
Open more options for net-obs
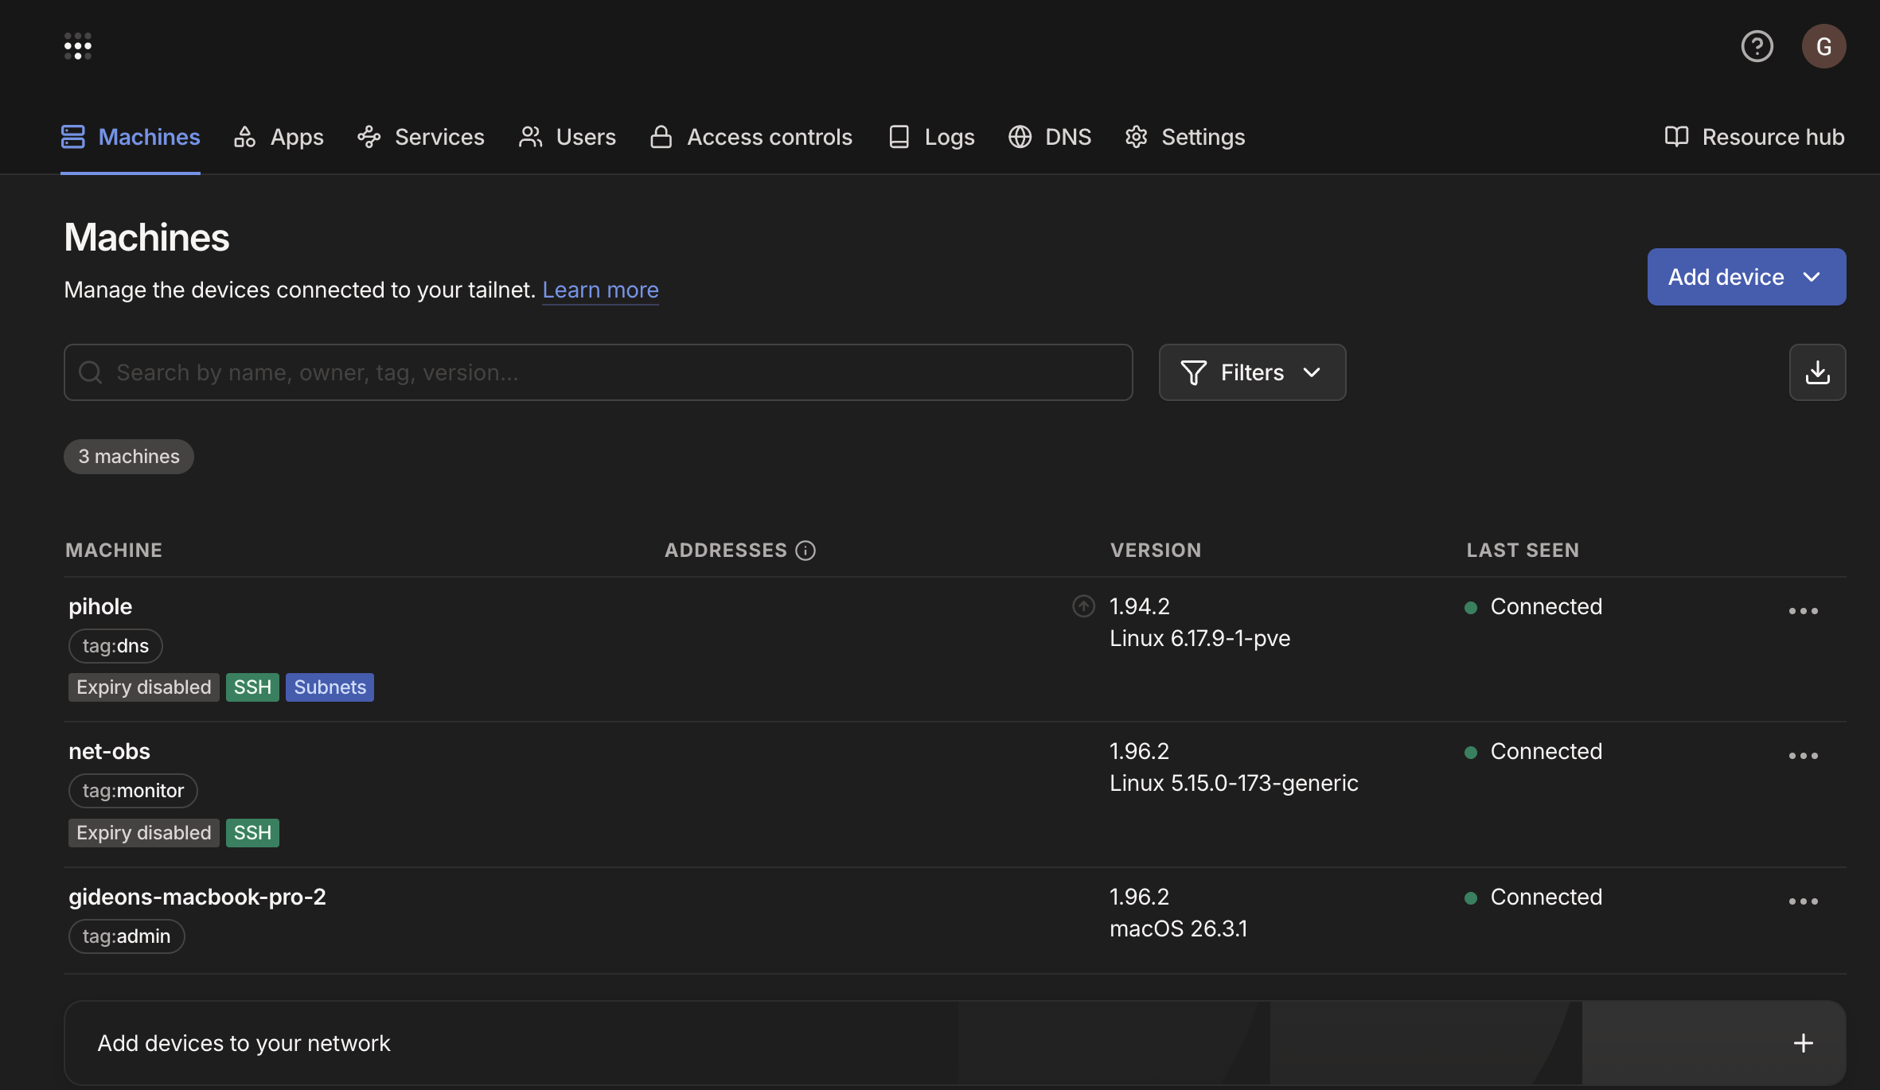(x=1803, y=756)
